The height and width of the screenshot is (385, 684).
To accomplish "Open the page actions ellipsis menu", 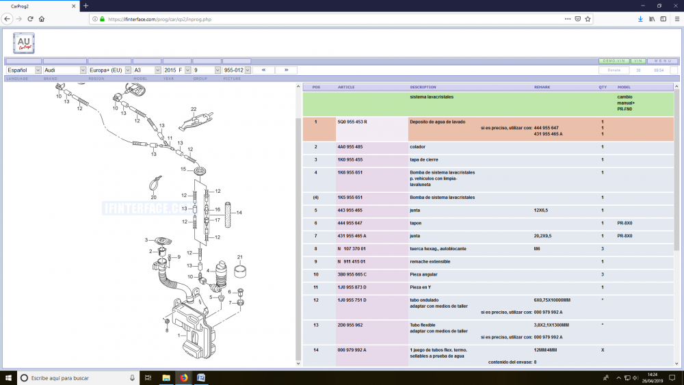I will click(568, 18).
